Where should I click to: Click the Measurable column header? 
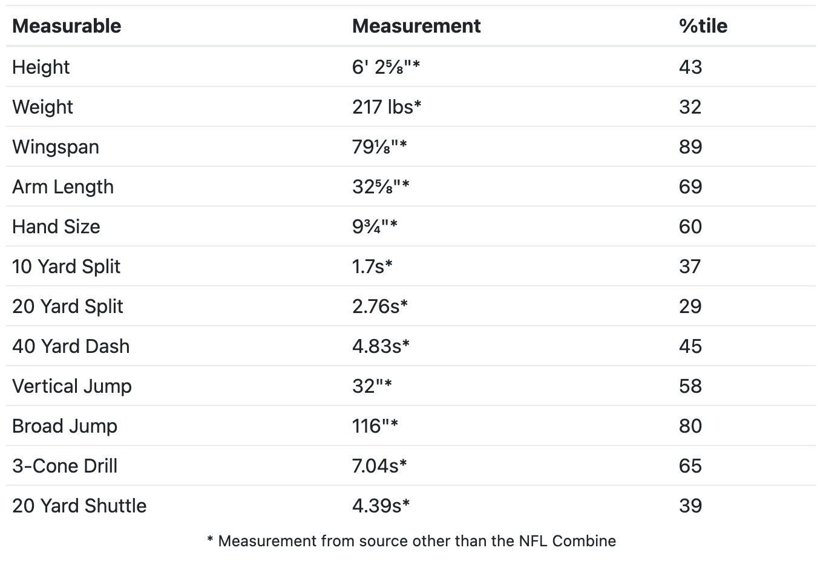[67, 26]
